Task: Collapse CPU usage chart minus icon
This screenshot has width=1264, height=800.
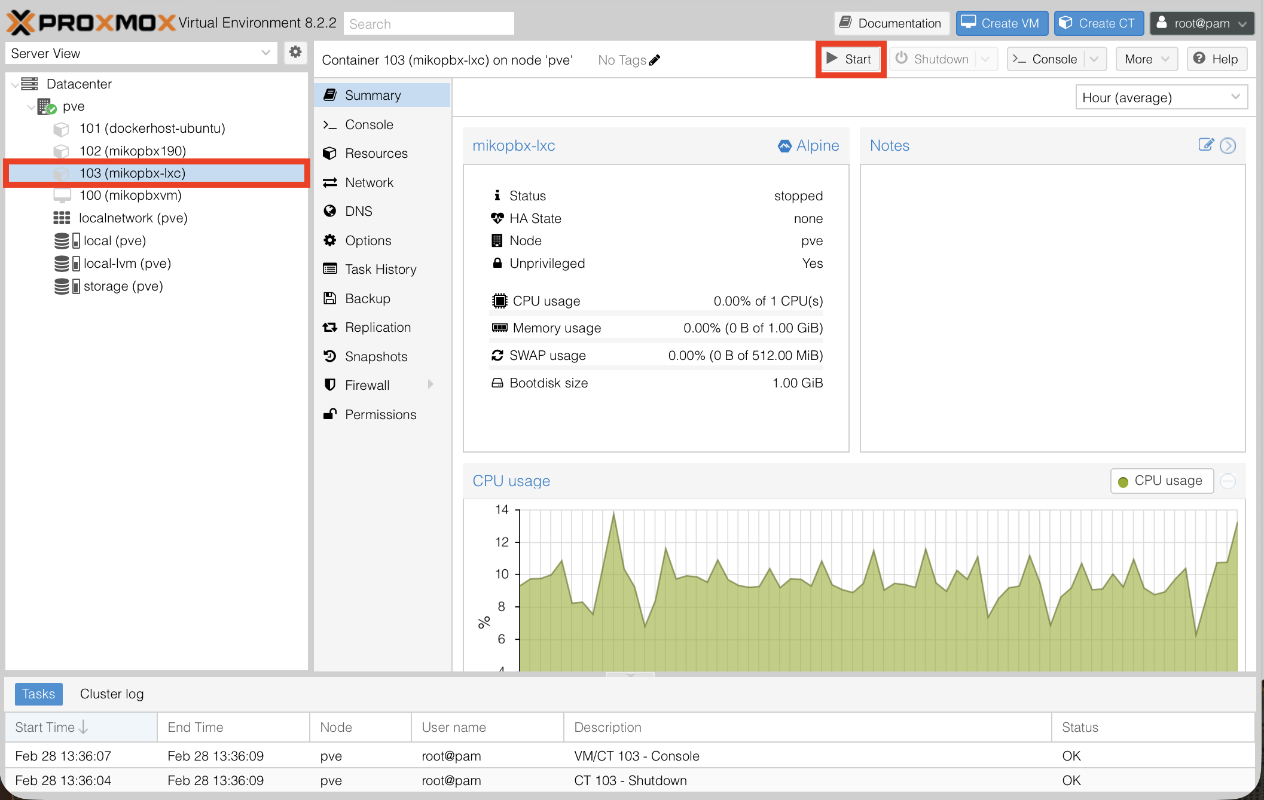Action: click(x=1228, y=481)
